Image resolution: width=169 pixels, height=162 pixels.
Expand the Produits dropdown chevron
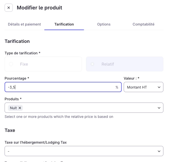[x=159, y=108]
